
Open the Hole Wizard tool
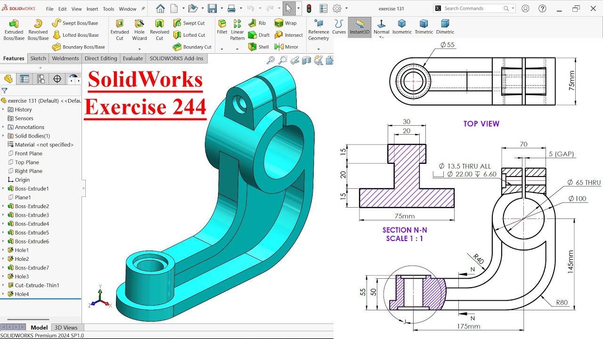tap(139, 30)
